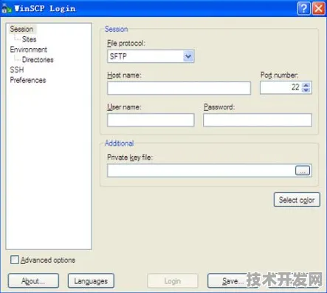Open the Directories tree node

[x=38, y=60]
